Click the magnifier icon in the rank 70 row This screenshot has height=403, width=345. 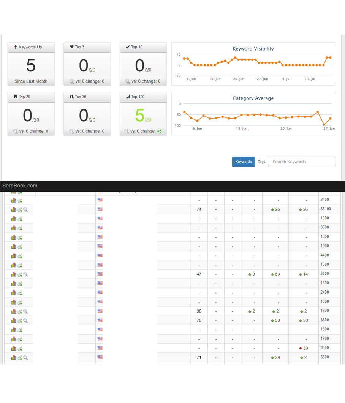pyautogui.click(x=25, y=320)
